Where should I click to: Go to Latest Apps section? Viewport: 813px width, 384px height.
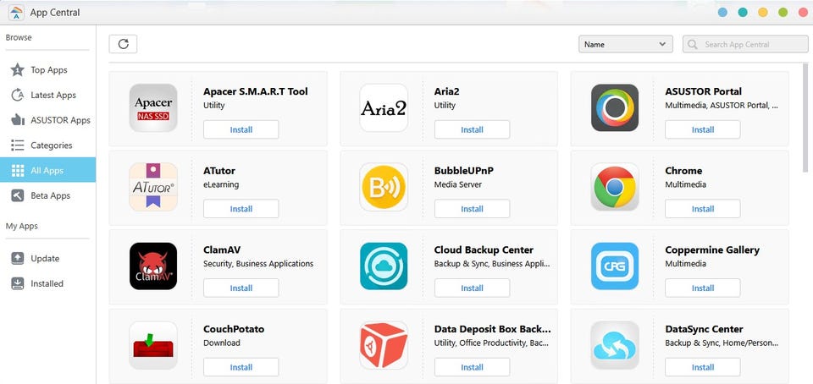coord(53,96)
